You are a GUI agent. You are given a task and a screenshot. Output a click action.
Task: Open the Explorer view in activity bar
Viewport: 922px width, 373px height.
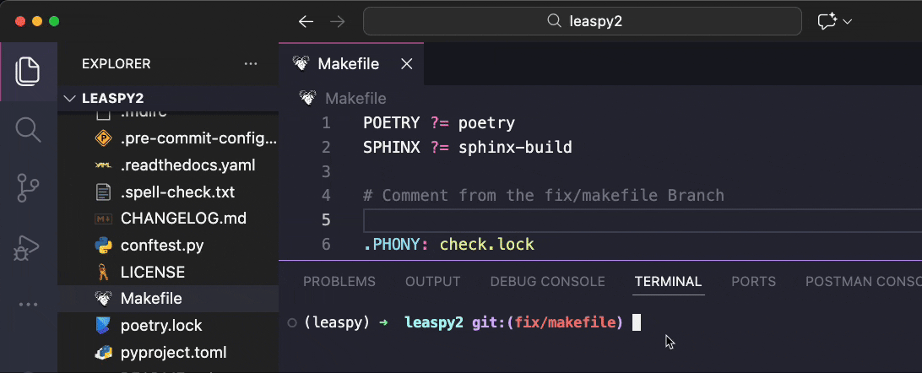click(28, 71)
